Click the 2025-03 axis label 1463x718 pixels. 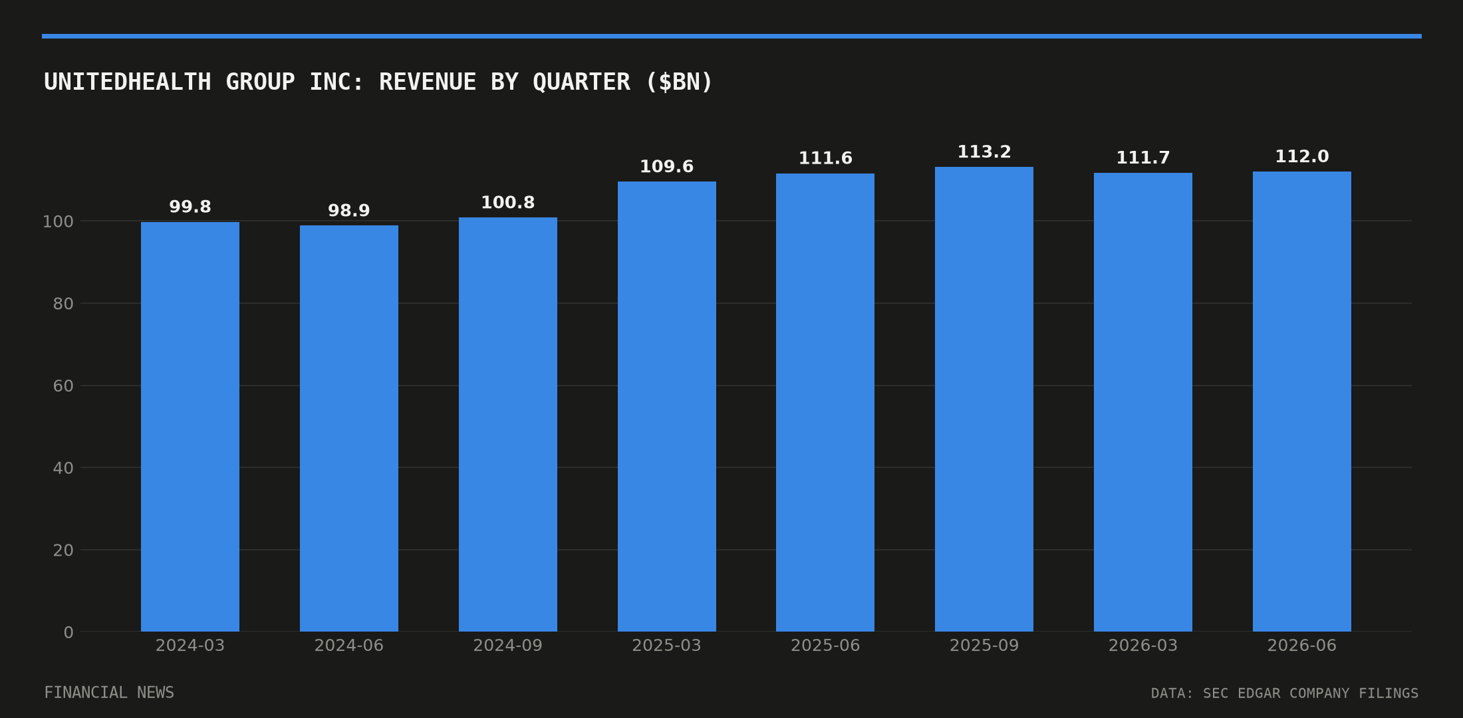coord(667,646)
